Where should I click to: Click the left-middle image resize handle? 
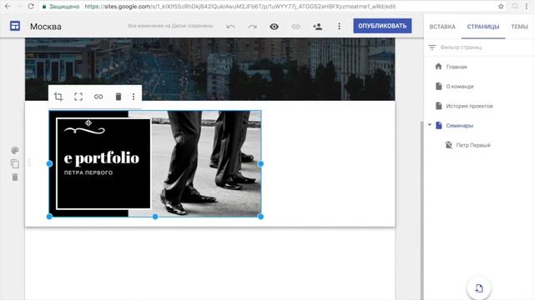click(49, 164)
